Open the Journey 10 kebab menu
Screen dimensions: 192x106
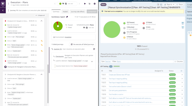click(x=8, y=10)
